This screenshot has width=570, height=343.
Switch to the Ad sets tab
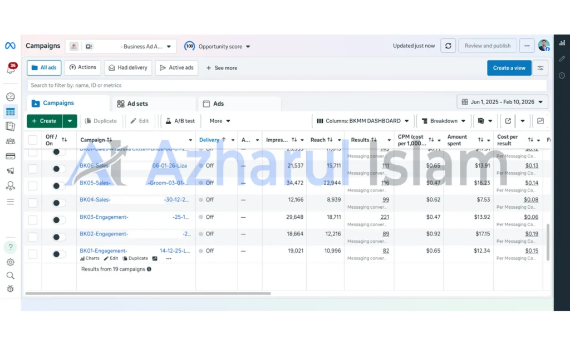(132, 104)
